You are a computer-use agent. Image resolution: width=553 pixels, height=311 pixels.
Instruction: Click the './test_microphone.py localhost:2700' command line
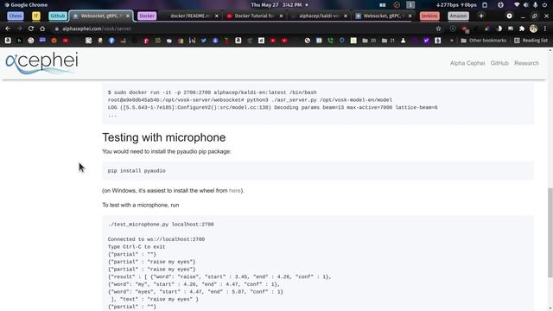point(161,225)
